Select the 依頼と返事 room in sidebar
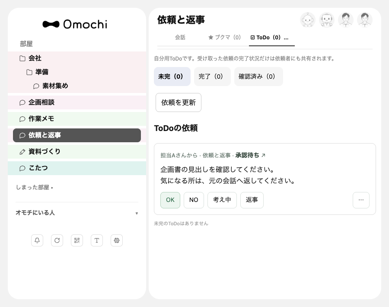Image resolution: width=389 pixels, height=307 pixels. [77, 135]
